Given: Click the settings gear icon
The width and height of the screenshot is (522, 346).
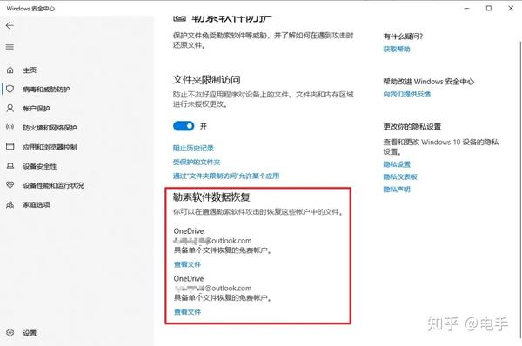Looking at the screenshot, I should tap(10, 332).
